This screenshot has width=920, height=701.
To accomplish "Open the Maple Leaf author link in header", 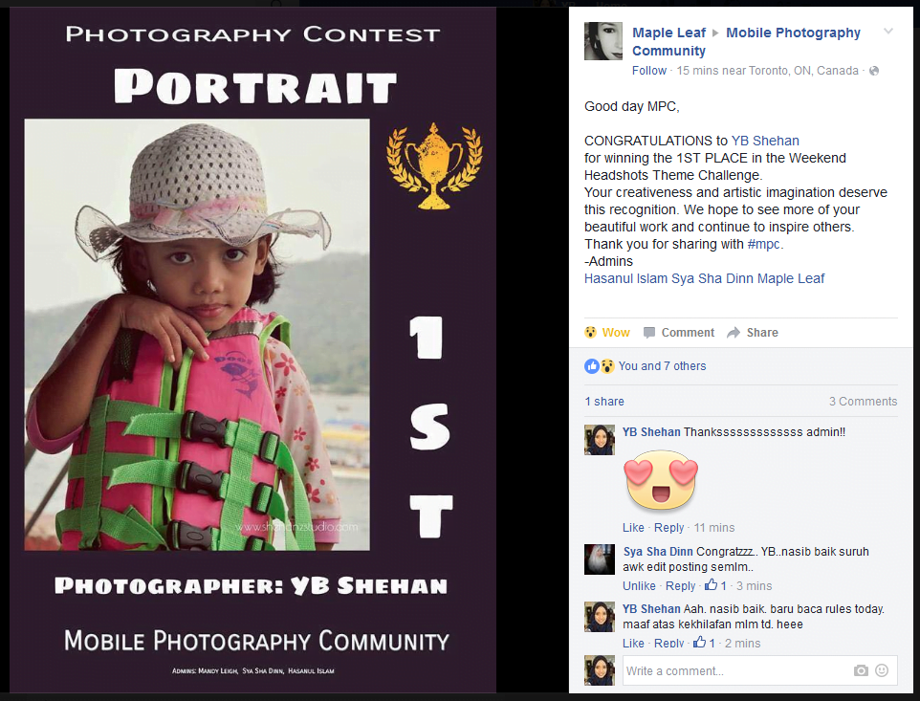I will pos(668,33).
